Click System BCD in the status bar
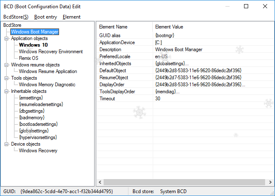 point(173,191)
